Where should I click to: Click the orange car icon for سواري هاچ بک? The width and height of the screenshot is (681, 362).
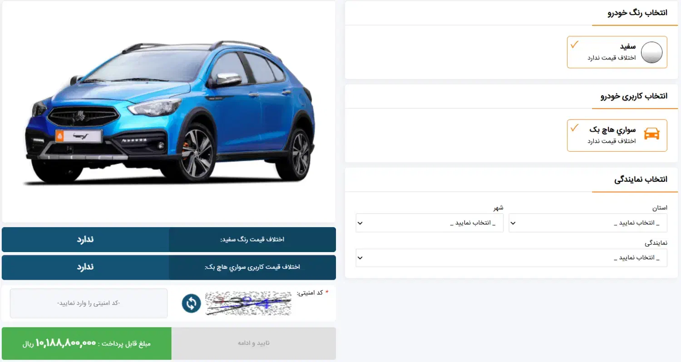tap(651, 134)
